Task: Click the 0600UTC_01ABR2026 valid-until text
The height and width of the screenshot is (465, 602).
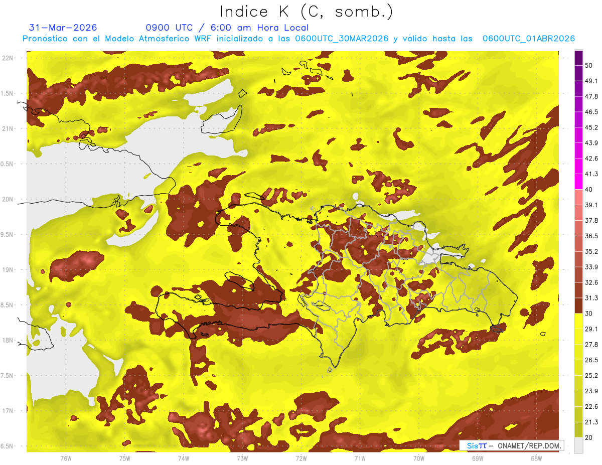Action: [528, 39]
